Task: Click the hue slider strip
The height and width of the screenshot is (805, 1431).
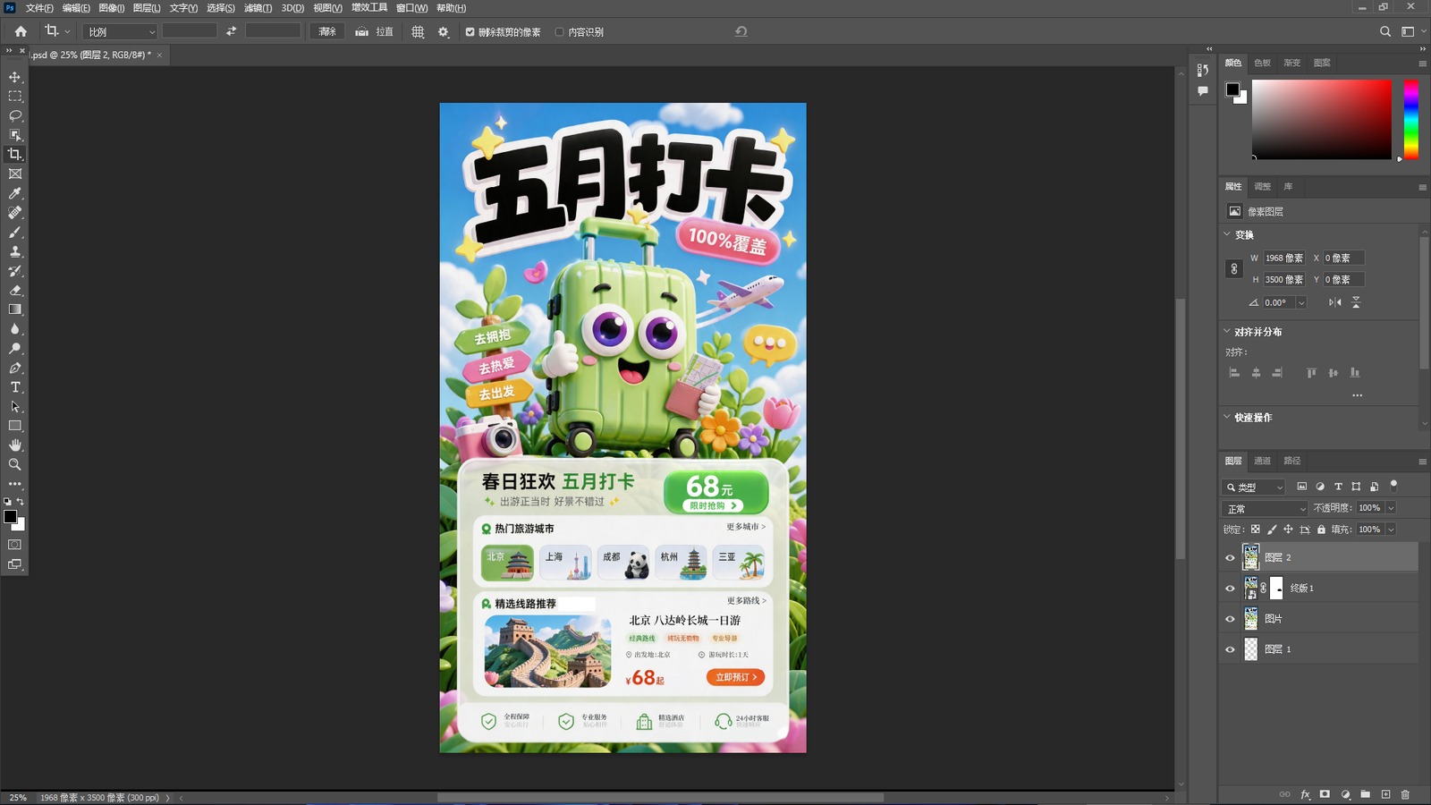Action: click(1410, 119)
